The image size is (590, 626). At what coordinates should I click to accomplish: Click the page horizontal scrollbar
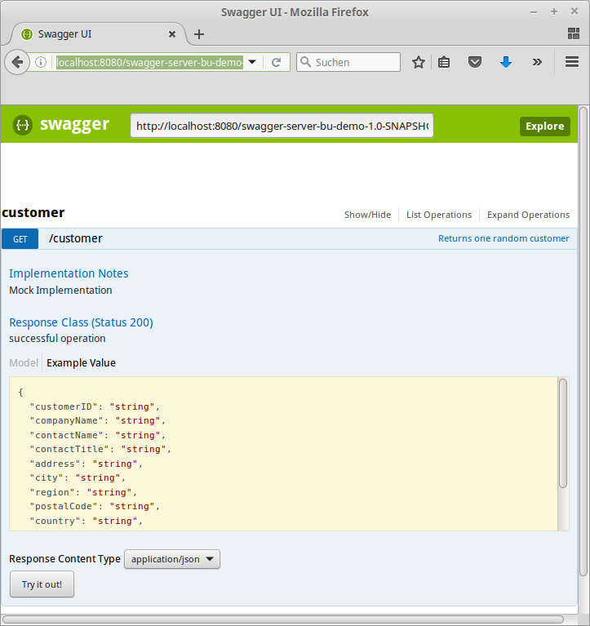pos(283,619)
